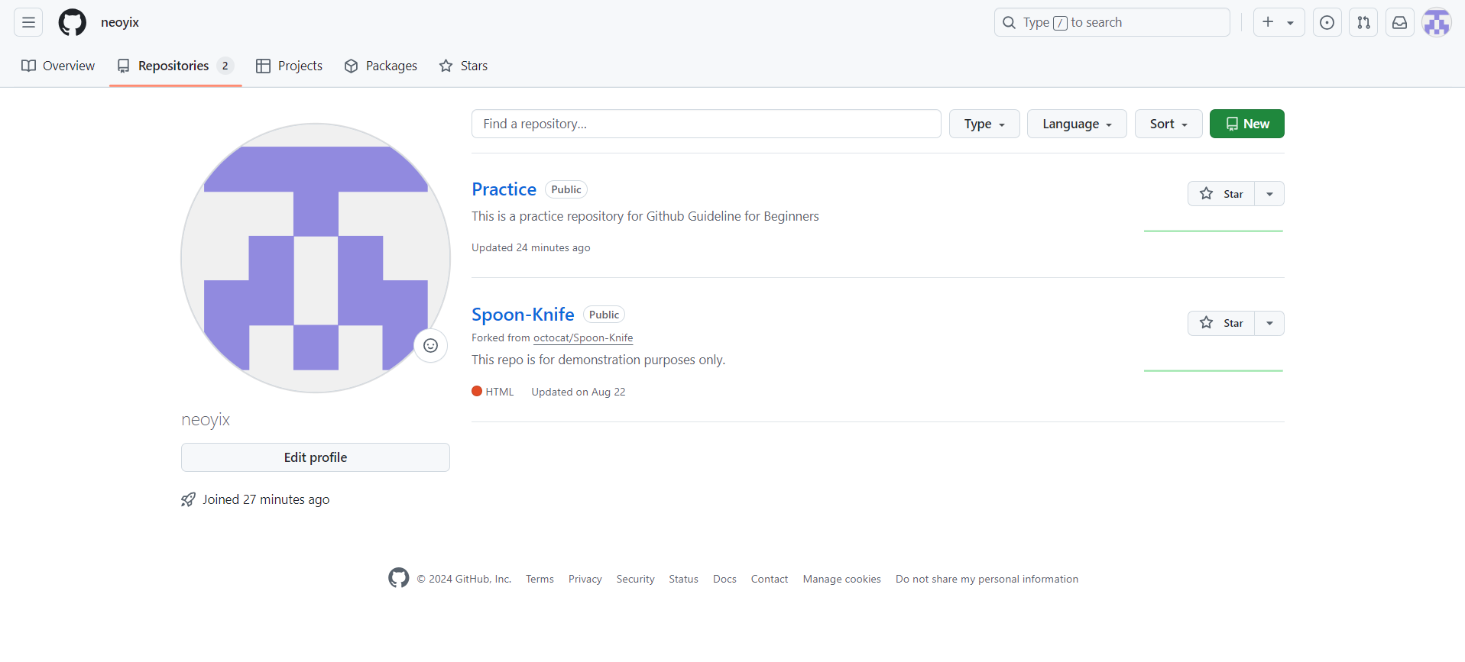The height and width of the screenshot is (662, 1465).
Task: Open the Terms footer link
Action: pos(540,579)
